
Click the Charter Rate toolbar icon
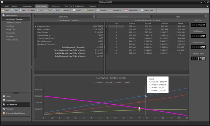point(142,10)
